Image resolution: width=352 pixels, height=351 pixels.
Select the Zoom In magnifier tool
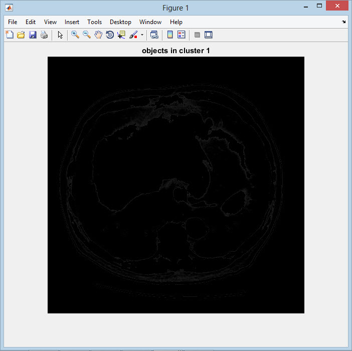pos(75,35)
